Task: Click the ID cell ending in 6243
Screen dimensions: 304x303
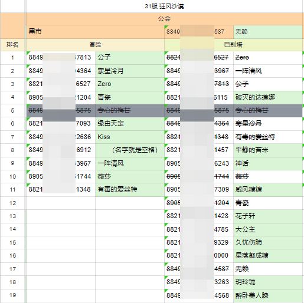Action: [x=199, y=163]
